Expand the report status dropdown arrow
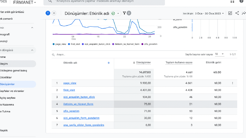246x138 pixels. pos(118,13)
